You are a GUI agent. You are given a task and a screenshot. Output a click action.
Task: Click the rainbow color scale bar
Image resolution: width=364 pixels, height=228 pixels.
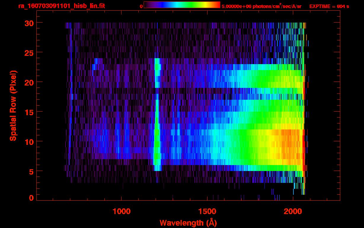[x=182, y=5]
